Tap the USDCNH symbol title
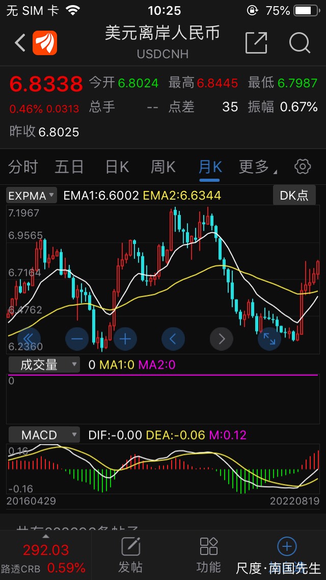Image resolution: width=326 pixels, height=580 pixels. click(x=163, y=54)
